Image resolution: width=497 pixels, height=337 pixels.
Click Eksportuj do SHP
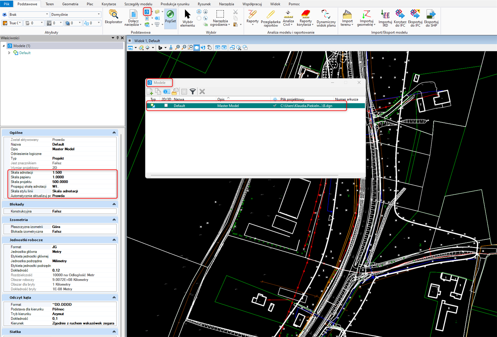[431, 18]
